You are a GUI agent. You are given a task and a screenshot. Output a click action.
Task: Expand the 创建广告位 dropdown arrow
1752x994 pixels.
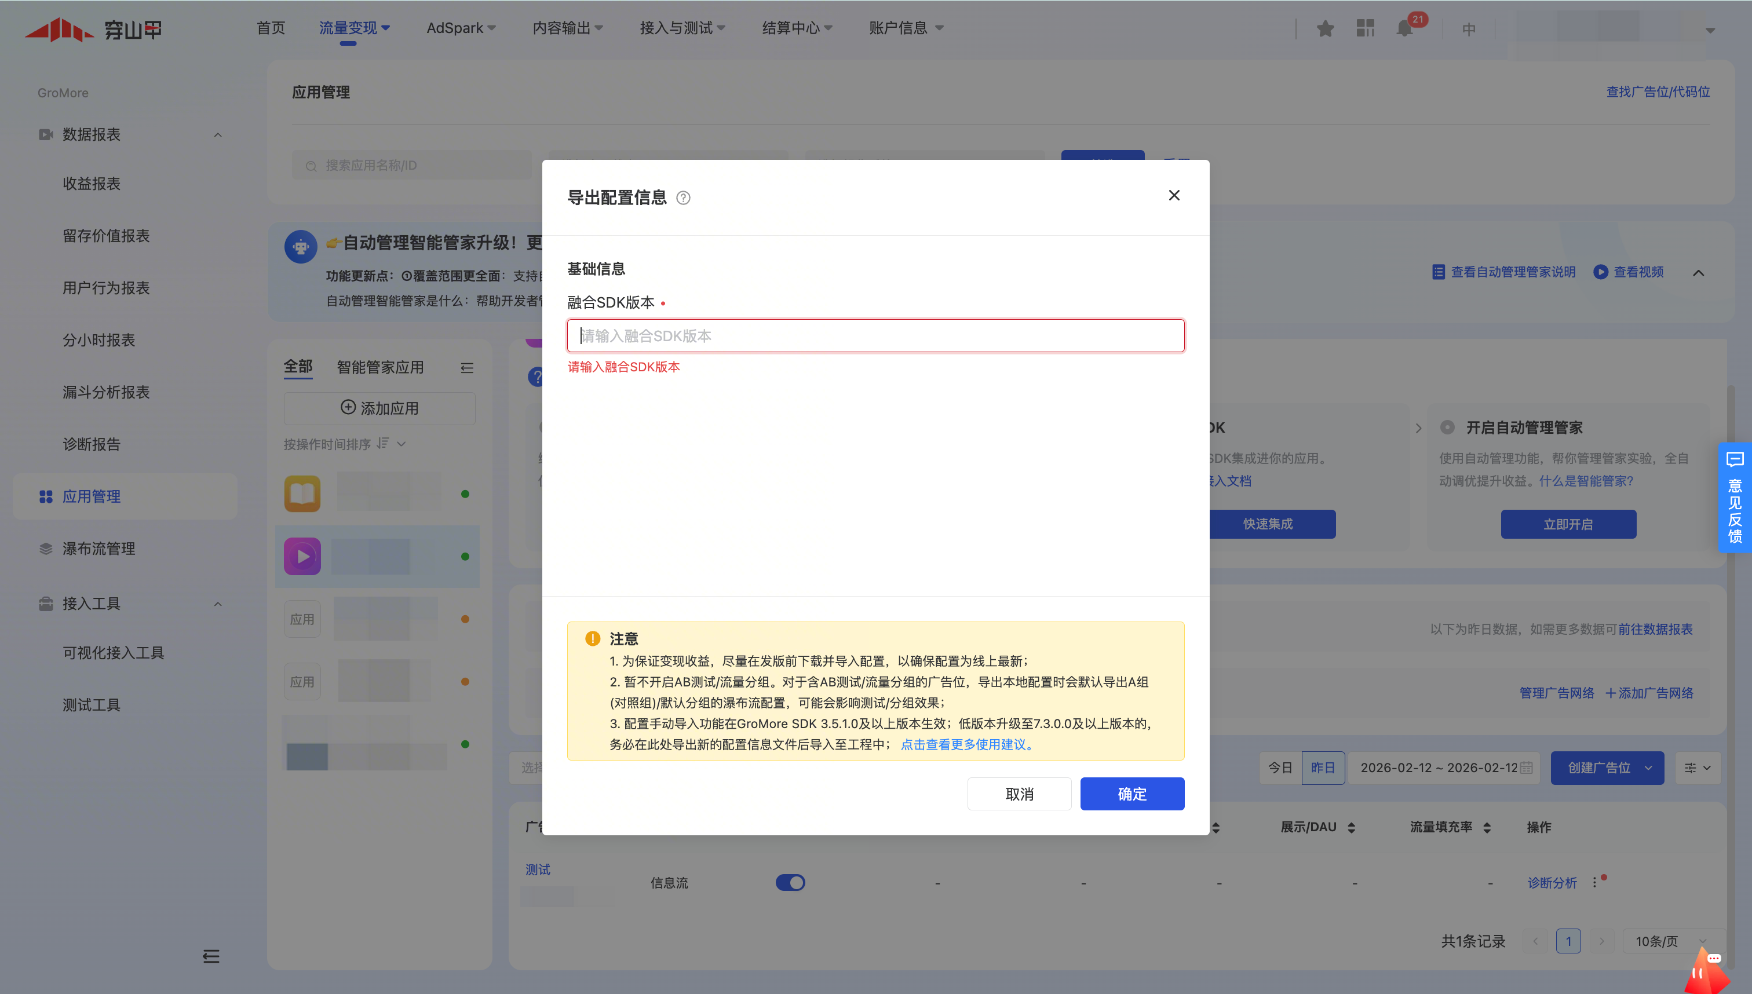1648,768
